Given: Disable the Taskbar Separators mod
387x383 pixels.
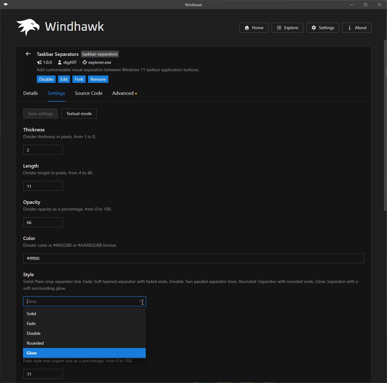Looking at the screenshot, I should tap(46, 79).
